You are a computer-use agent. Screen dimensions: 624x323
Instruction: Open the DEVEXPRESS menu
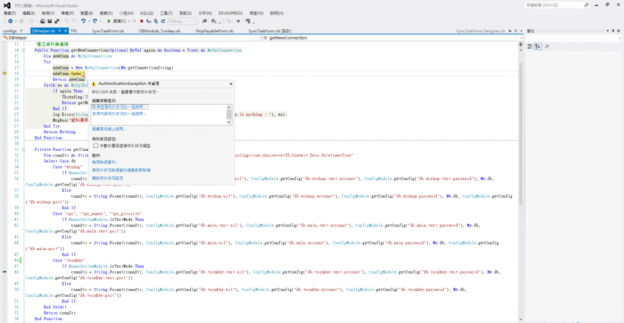pos(230,13)
